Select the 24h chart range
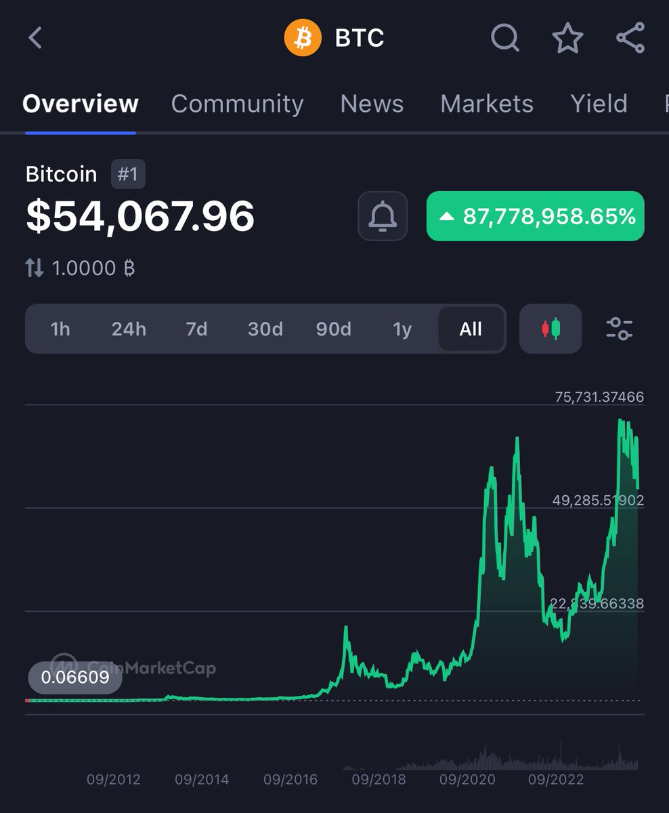669x813 pixels. tap(129, 329)
